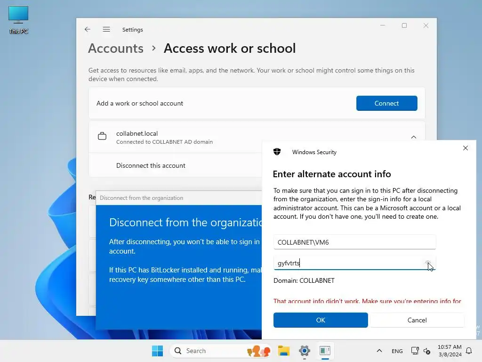Open File Explorer from the taskbar
The image size is (482, 362).
[x=284, y=351]
